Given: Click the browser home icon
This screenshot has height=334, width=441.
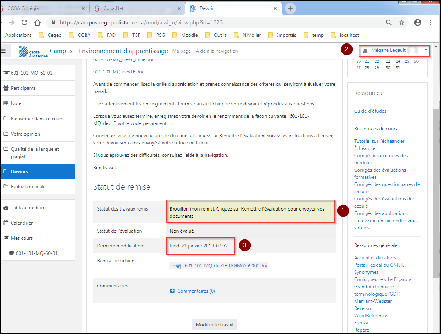Looking at the screenshot, I should pyautogui.click(x=37, y=23).
